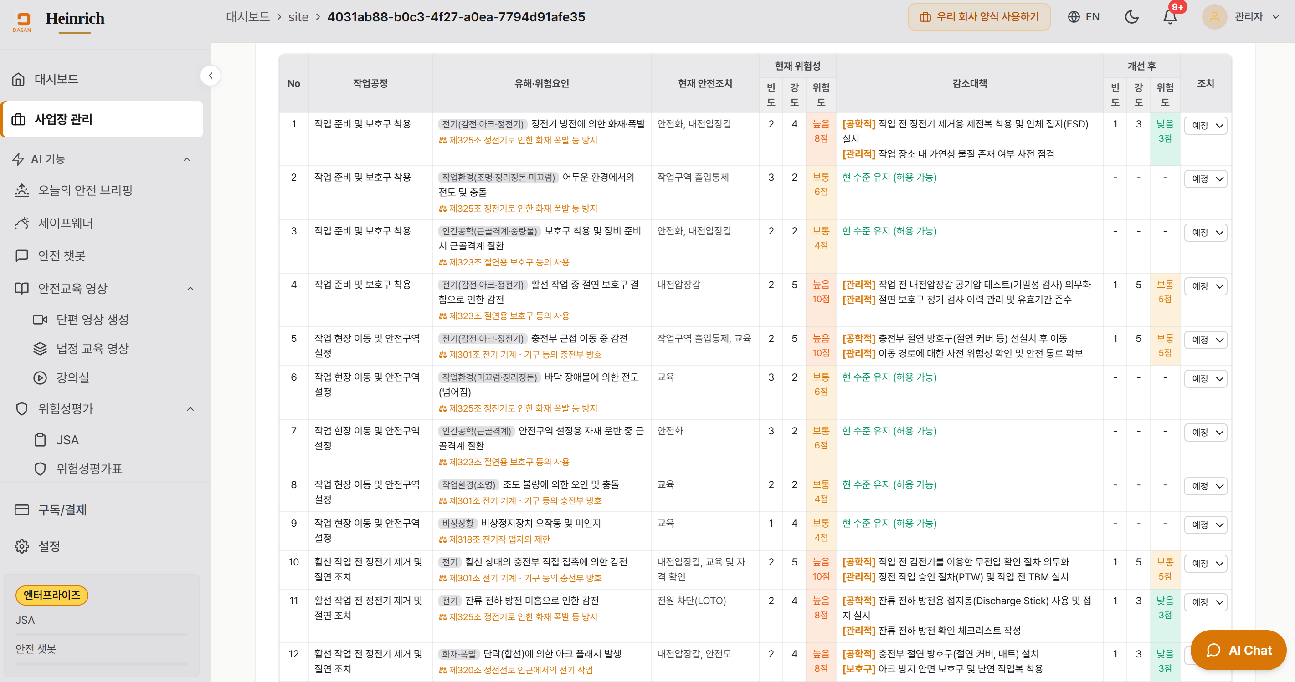Click the user avatar icon
Viewport: 1295px width, 682px height.
point(1214,17)
